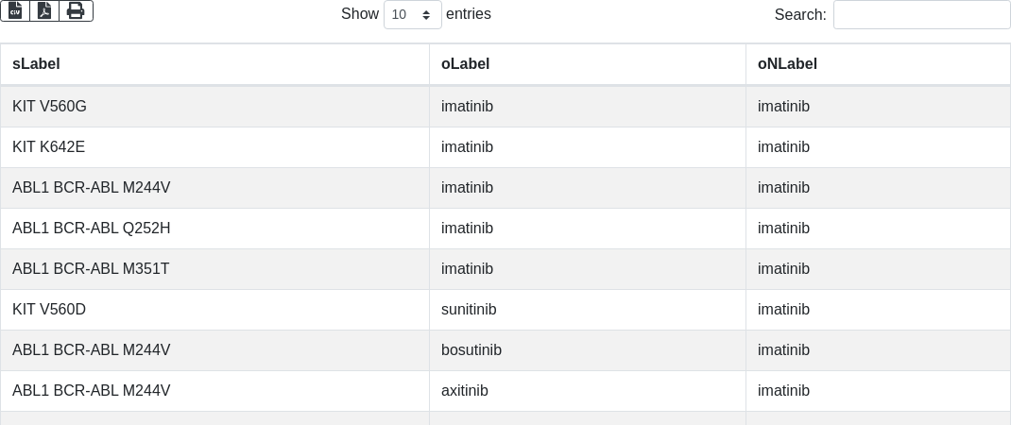
Task: Click the KIT K642E cell
Action: click(49, 147)
